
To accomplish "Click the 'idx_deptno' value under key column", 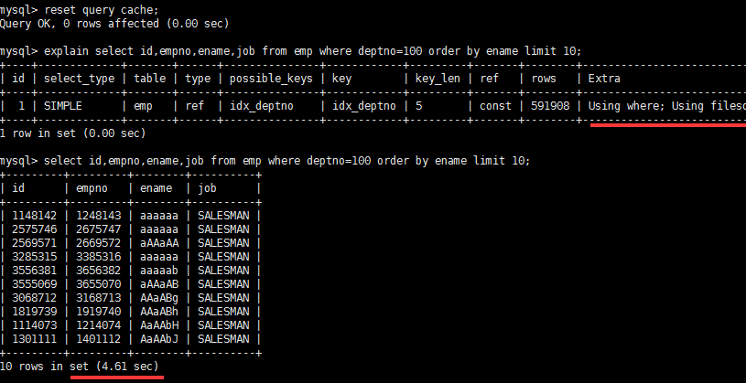I will (x=364, y=106).
